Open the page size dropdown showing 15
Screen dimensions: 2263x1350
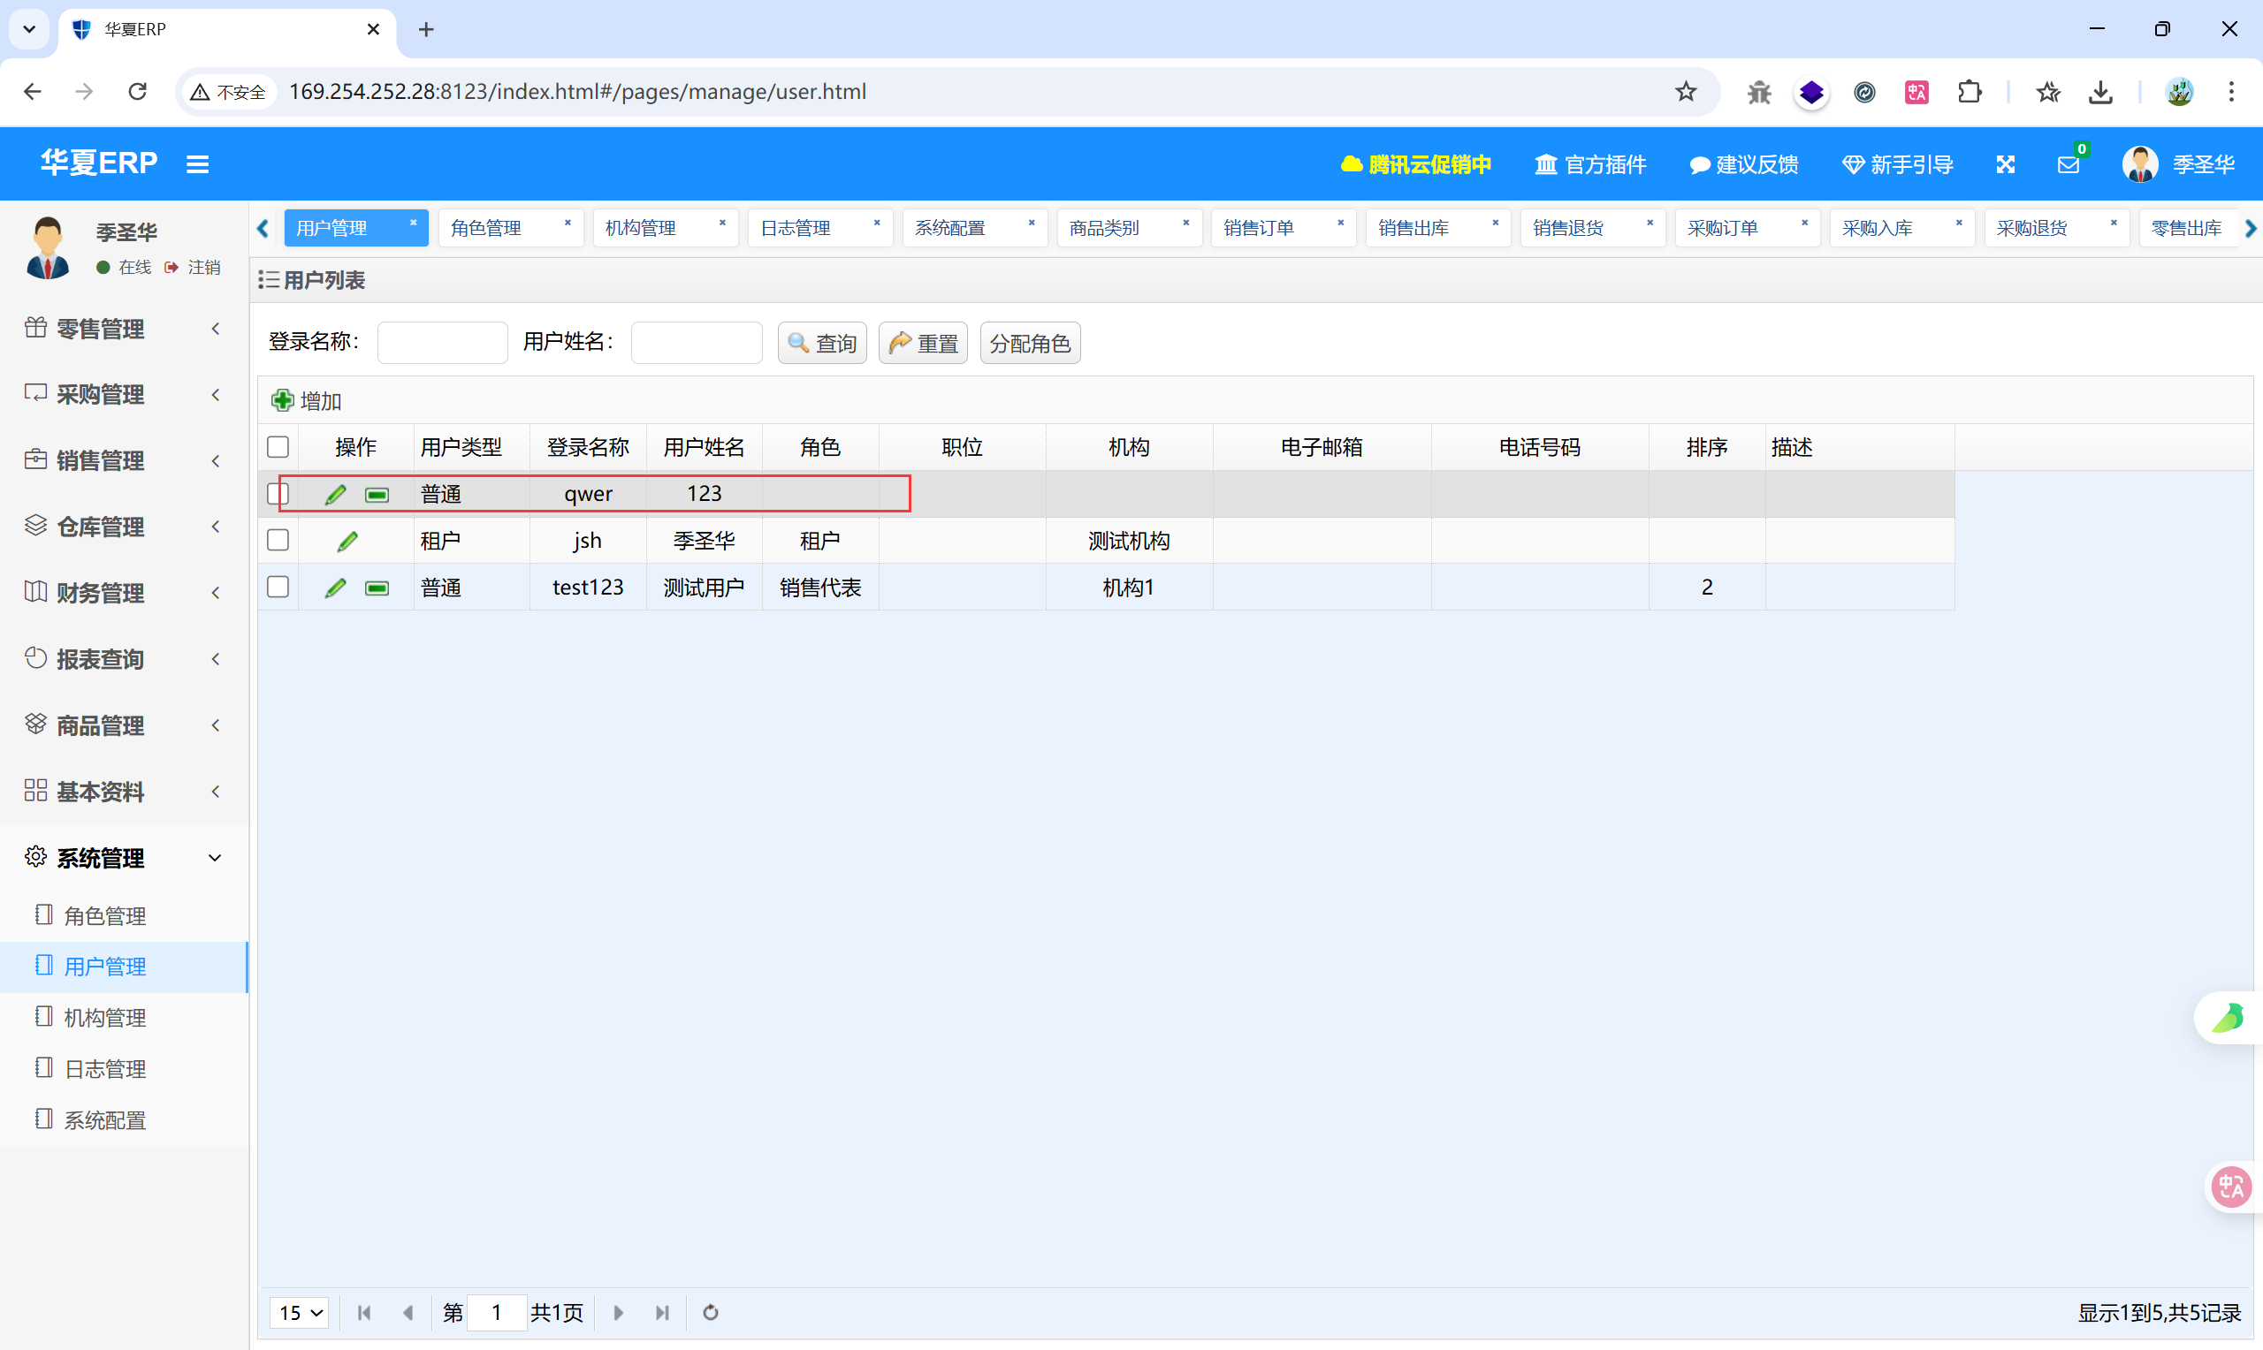click(301, 1313)
